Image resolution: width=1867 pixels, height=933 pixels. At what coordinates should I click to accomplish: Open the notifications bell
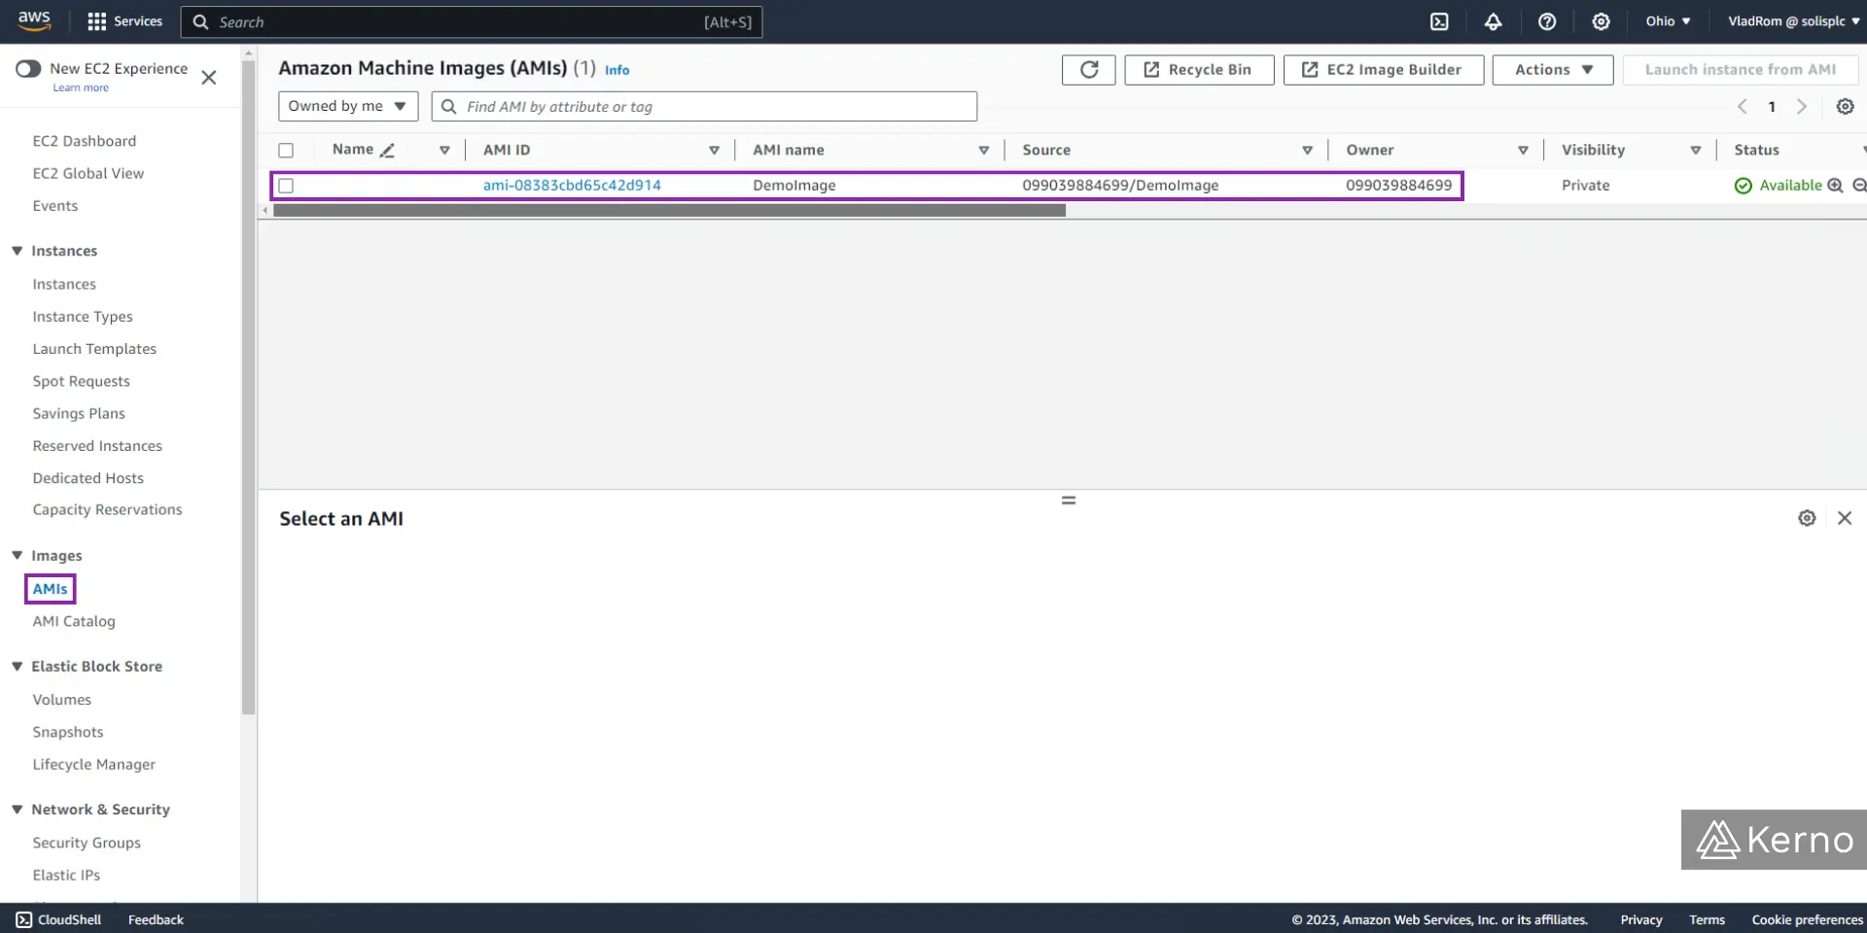(x=1493, y=21)
